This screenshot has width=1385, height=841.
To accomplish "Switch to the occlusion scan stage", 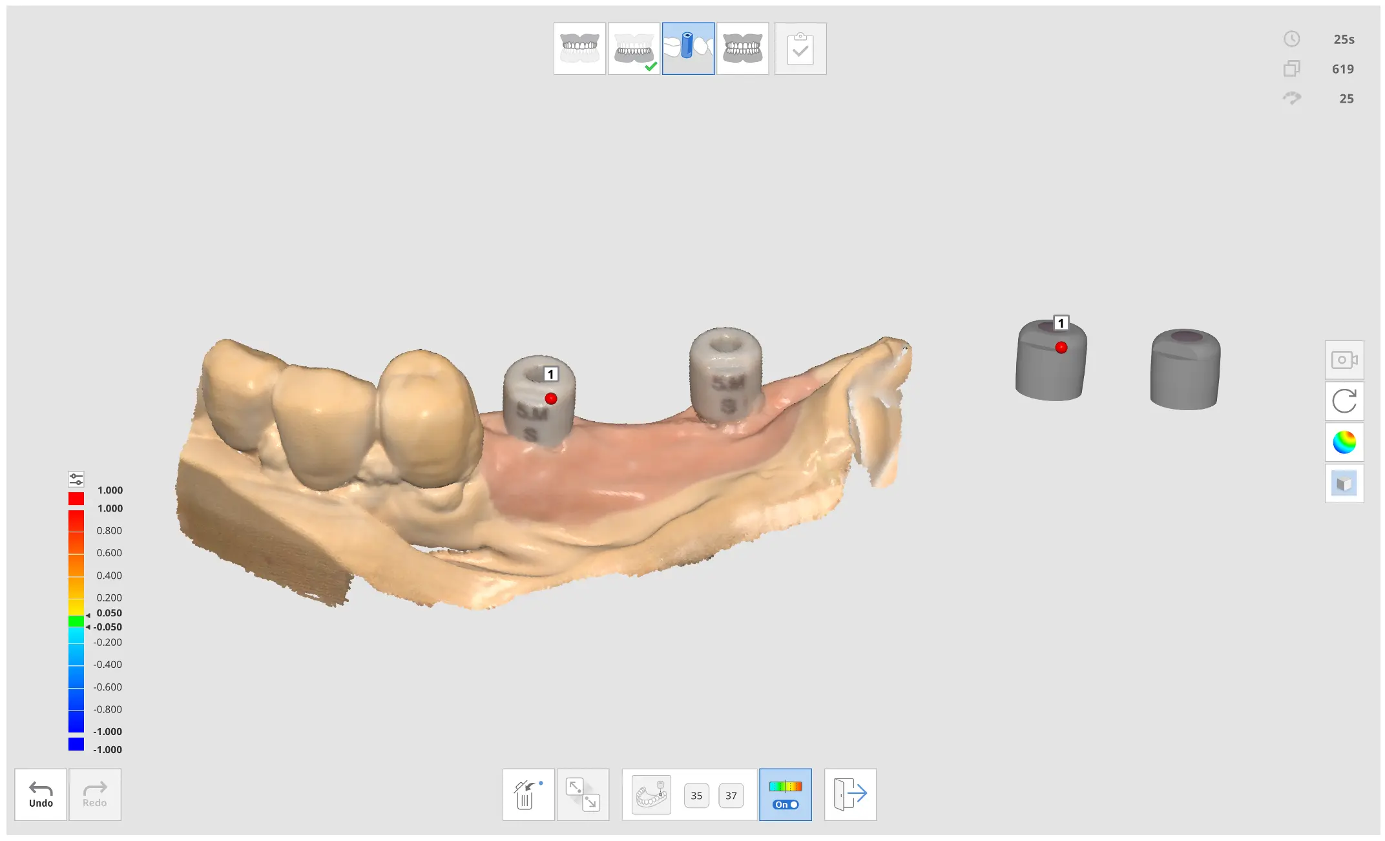I will (x=742, y=49).
